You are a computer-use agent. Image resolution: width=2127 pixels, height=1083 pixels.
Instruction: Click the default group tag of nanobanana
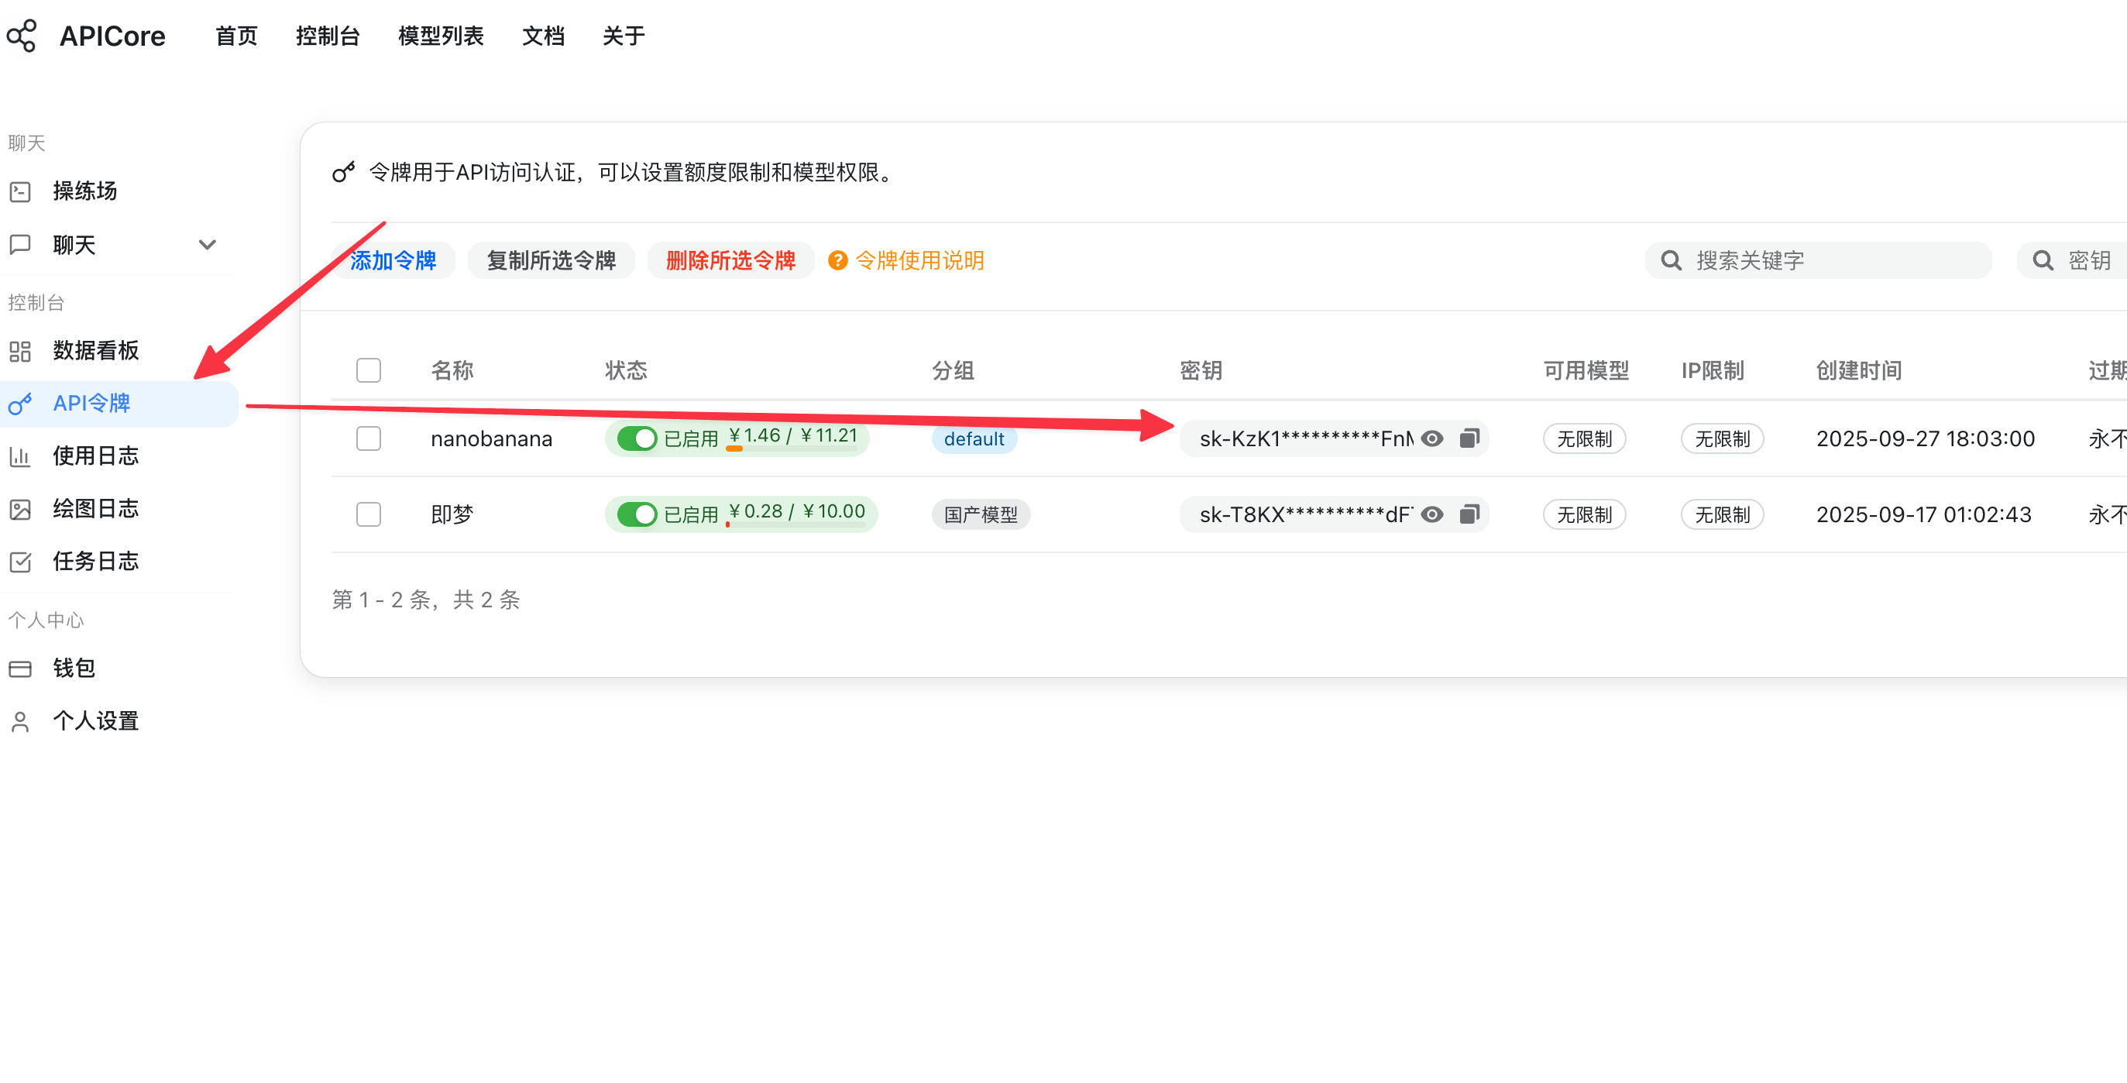click(973, 438)
